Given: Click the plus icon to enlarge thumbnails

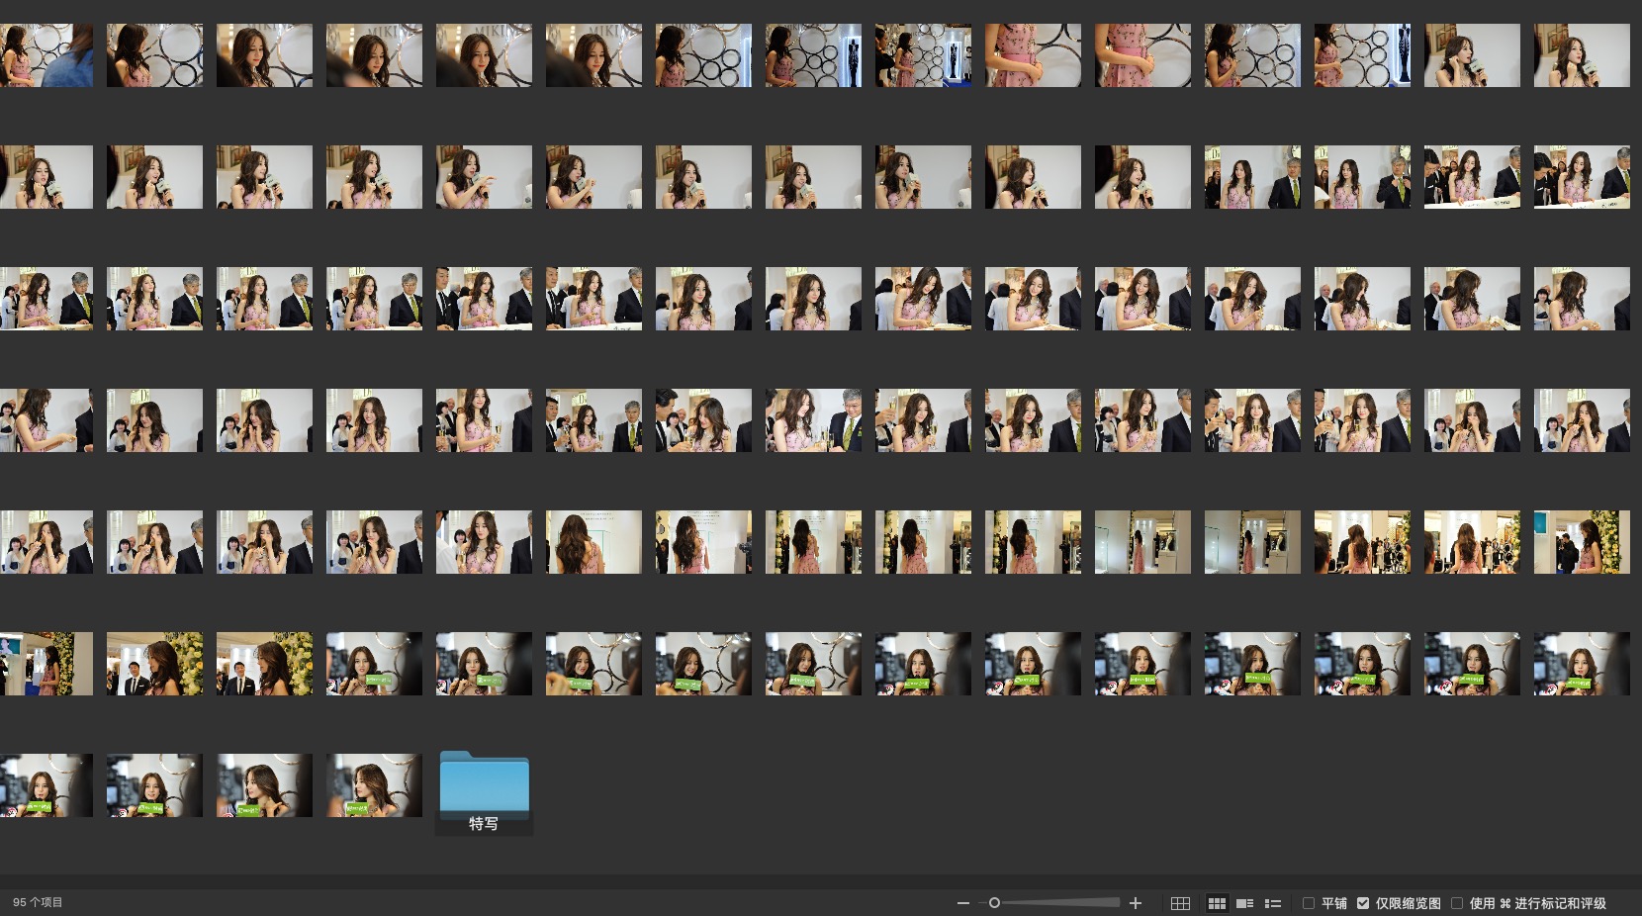Looking at the screenshot, I should 1136,903.
